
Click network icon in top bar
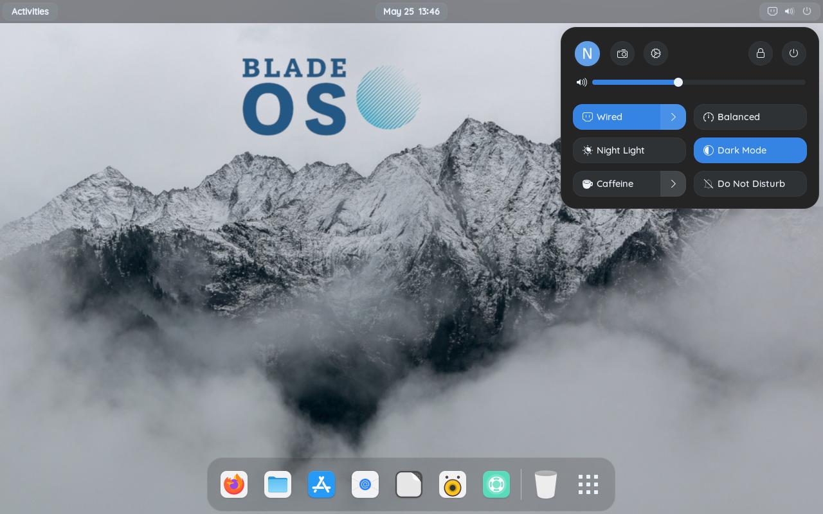pyautogui.click(x=773, y=11)
